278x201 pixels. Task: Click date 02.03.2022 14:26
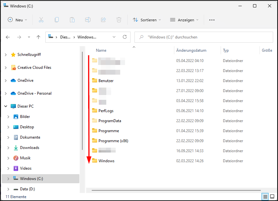point(190,161)
